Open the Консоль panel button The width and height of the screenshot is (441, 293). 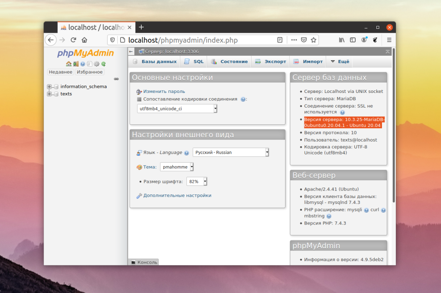tap(144, 262)
